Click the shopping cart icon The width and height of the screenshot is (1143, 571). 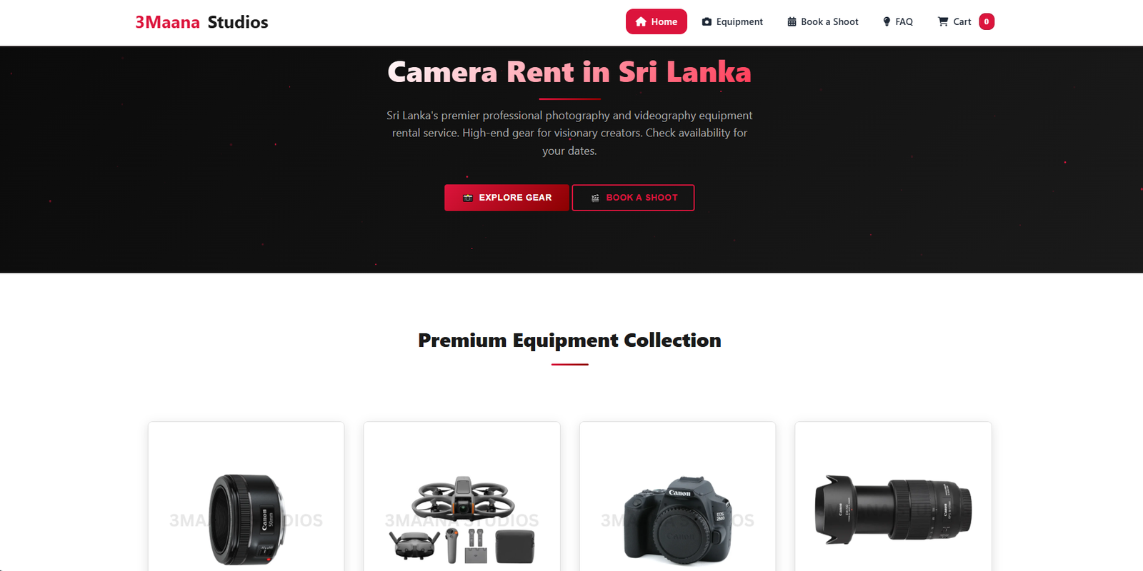pos(943,22)
